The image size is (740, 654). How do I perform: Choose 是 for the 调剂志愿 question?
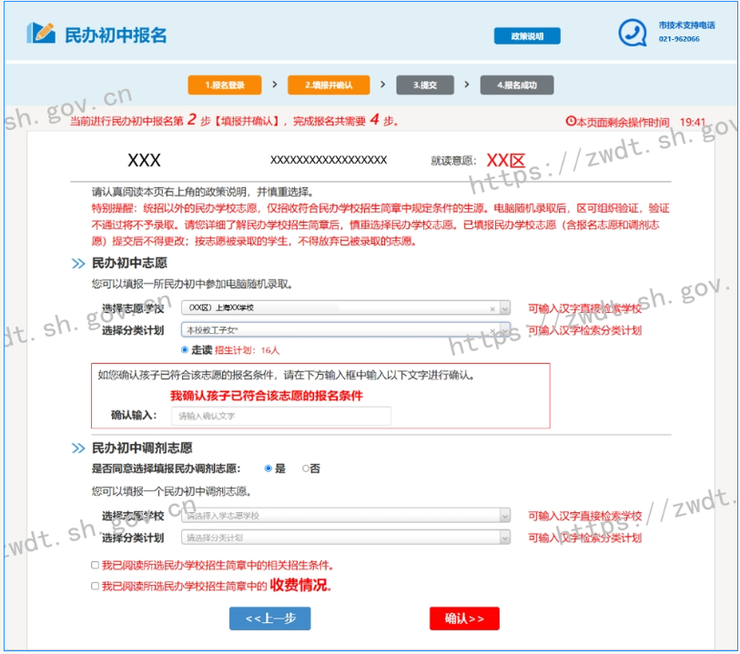(x=268, y=469)
